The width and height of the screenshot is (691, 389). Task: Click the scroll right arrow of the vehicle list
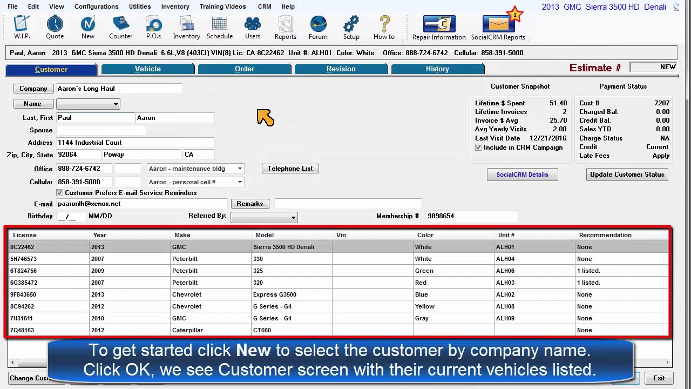coord(667,363)
